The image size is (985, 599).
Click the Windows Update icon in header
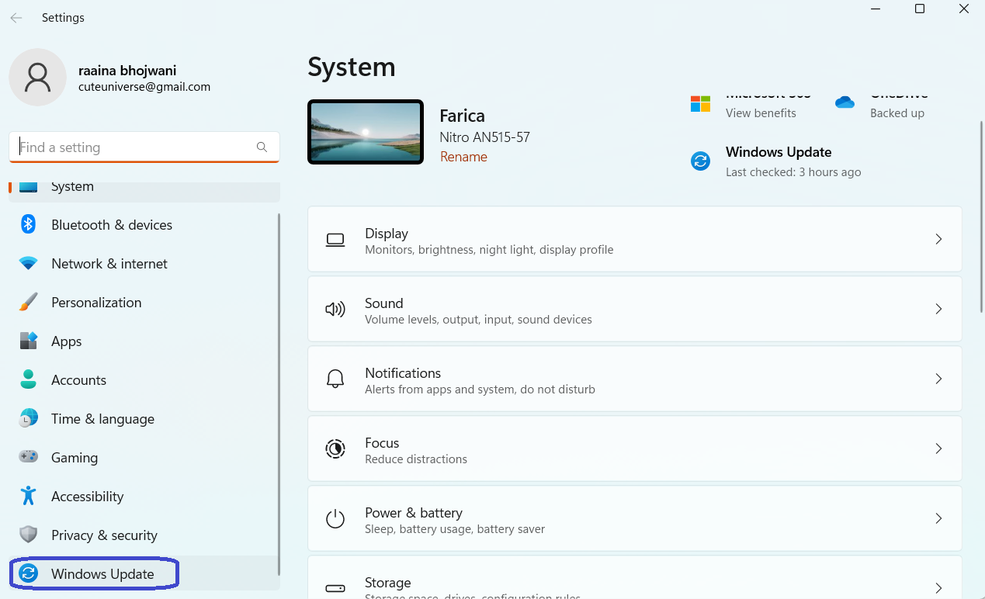[700, 161]
